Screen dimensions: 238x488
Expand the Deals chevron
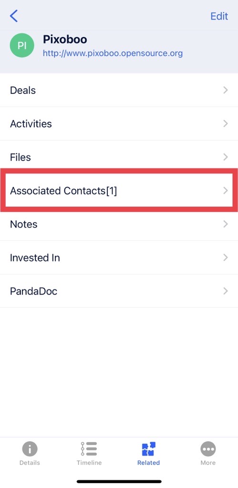[226, 90]
